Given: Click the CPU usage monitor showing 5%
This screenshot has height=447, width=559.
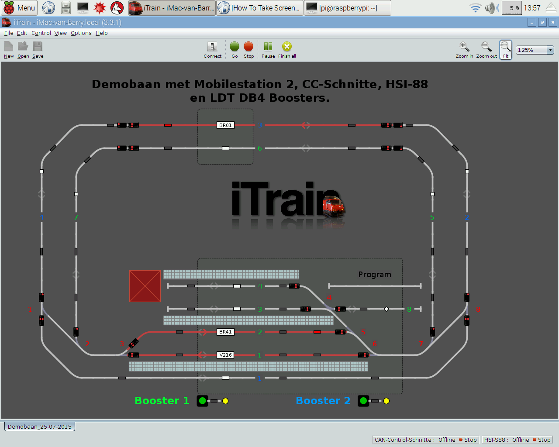Looking at the screenshot, I should [x=511, y=8].
